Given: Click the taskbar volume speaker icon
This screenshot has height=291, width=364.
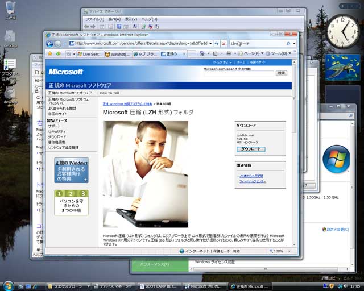Looking at the screenshot, I should (345, 286).
